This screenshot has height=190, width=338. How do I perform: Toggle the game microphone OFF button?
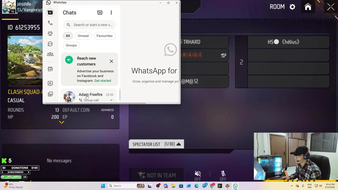(x=223, y=175)
